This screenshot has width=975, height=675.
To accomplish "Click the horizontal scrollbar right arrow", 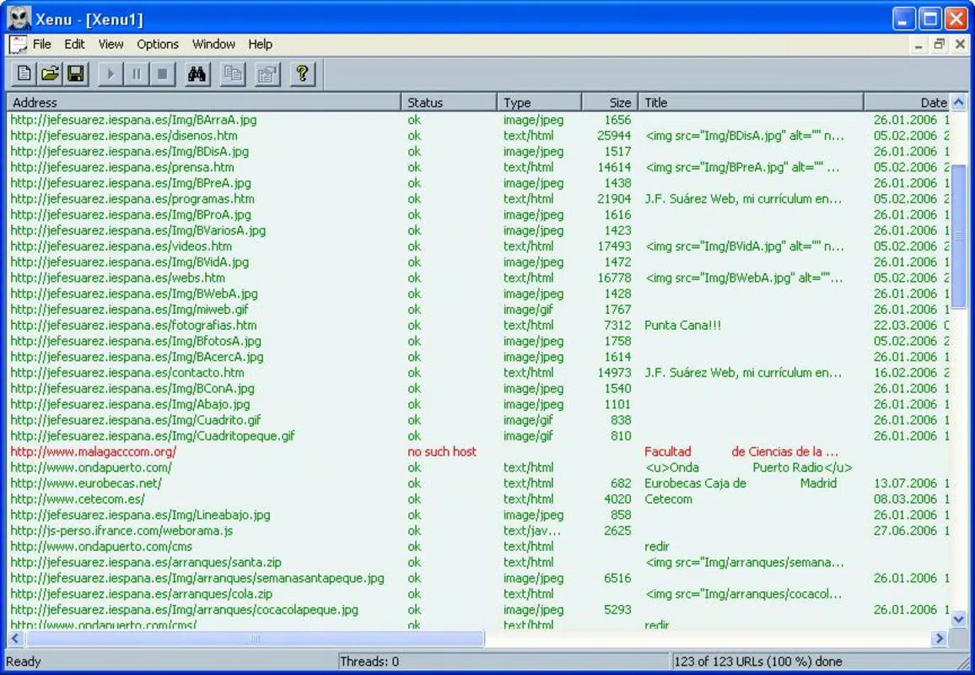I will (939, 638).
